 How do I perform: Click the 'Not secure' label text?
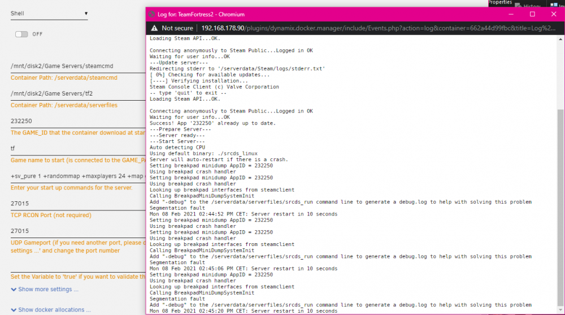(x=177, y=28)
